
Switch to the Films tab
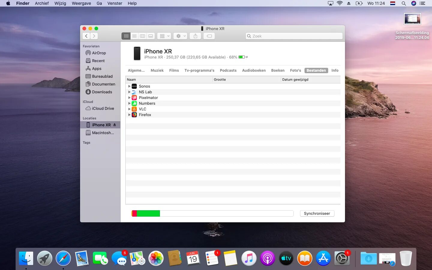point(174,70)
